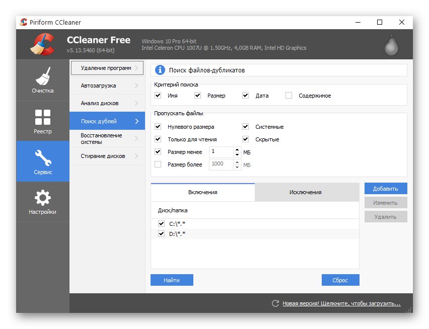Toggle the Скрытые files checkbox
The width and height of the screenshot is (429, 329).
tap(245, 139)
